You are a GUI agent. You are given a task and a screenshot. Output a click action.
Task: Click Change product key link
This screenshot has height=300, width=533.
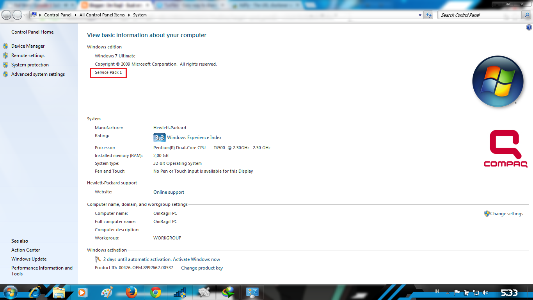(x=202, y=268)
